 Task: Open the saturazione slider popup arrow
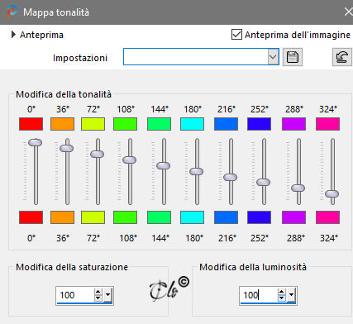(x=107, y=295)
